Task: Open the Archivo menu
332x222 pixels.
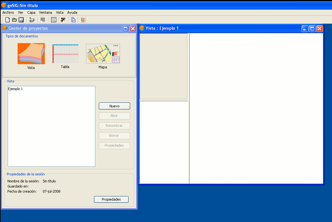Action: pyautogui.click(x=8, y=12)
